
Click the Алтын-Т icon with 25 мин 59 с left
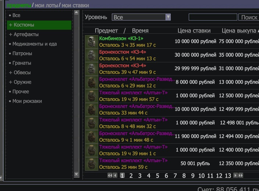click(x=92, y=164)
